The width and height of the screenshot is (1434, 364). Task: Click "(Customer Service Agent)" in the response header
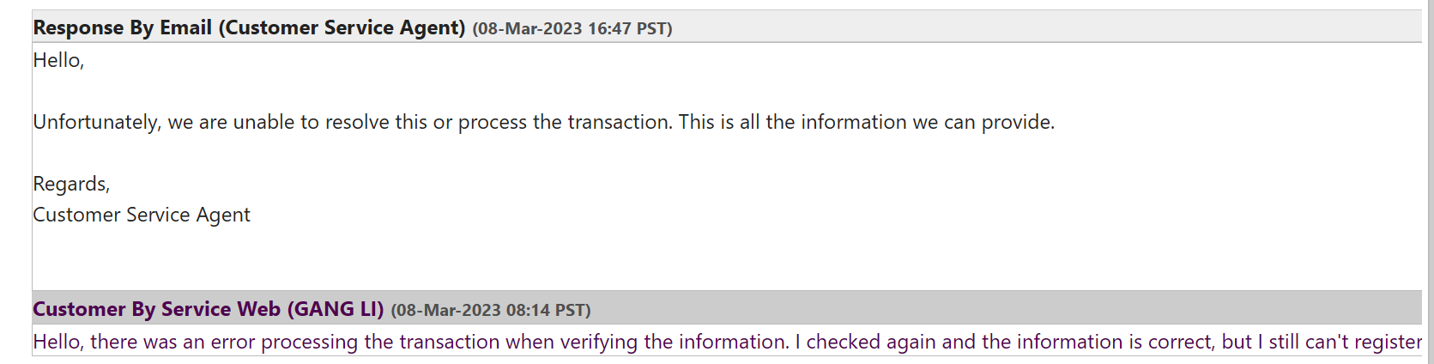coord(342,27)
